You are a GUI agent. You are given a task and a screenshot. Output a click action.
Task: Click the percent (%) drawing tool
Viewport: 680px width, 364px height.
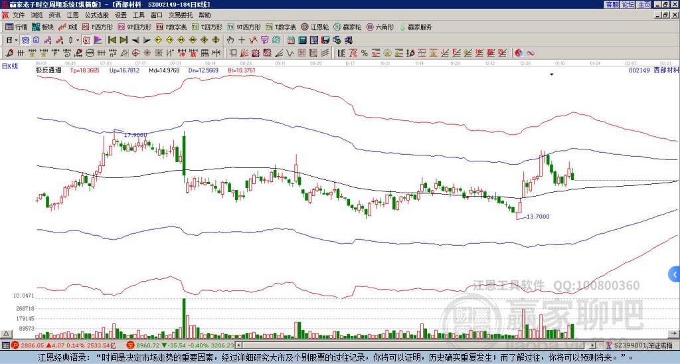pos(364,53)
